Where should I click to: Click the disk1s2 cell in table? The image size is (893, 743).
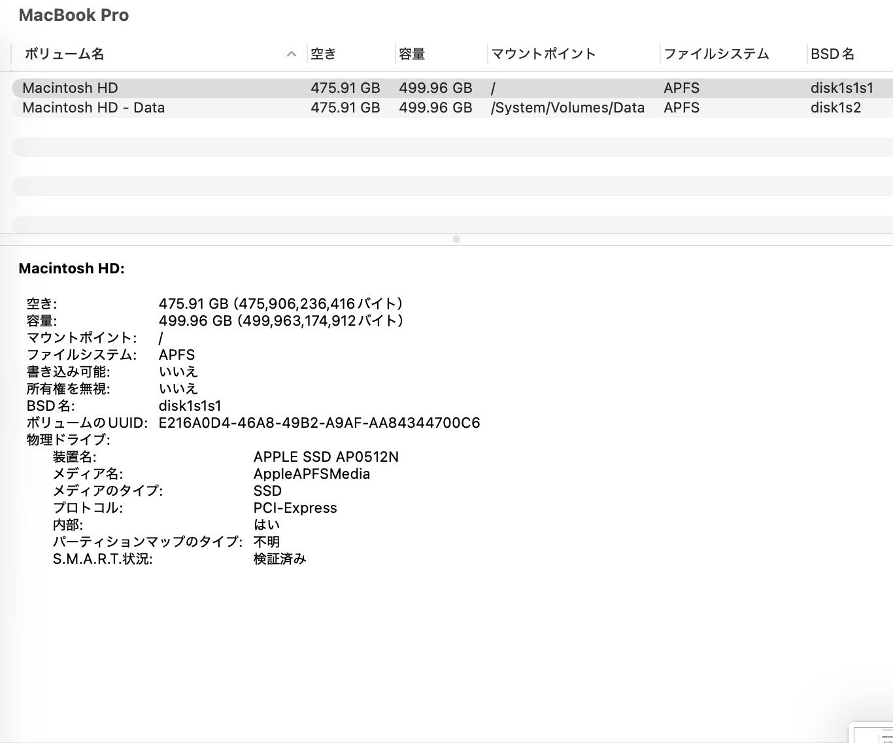[835, 108]
